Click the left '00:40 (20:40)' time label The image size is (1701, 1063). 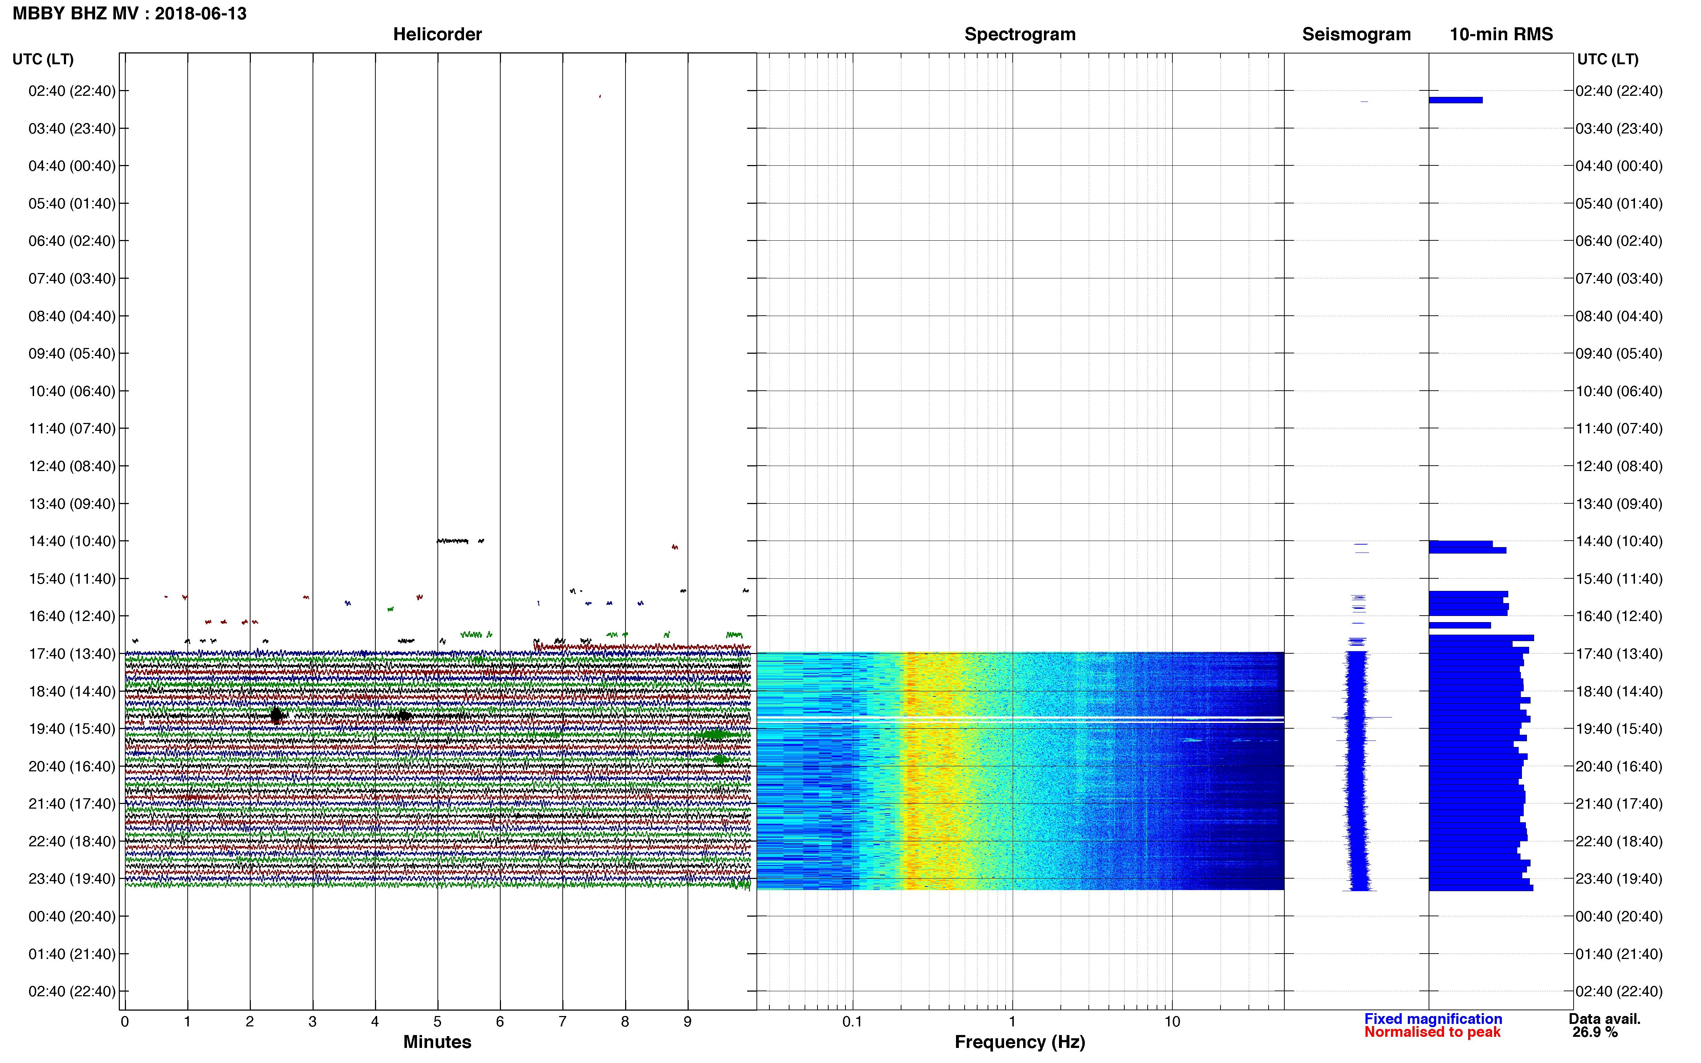tap(72, 917)
